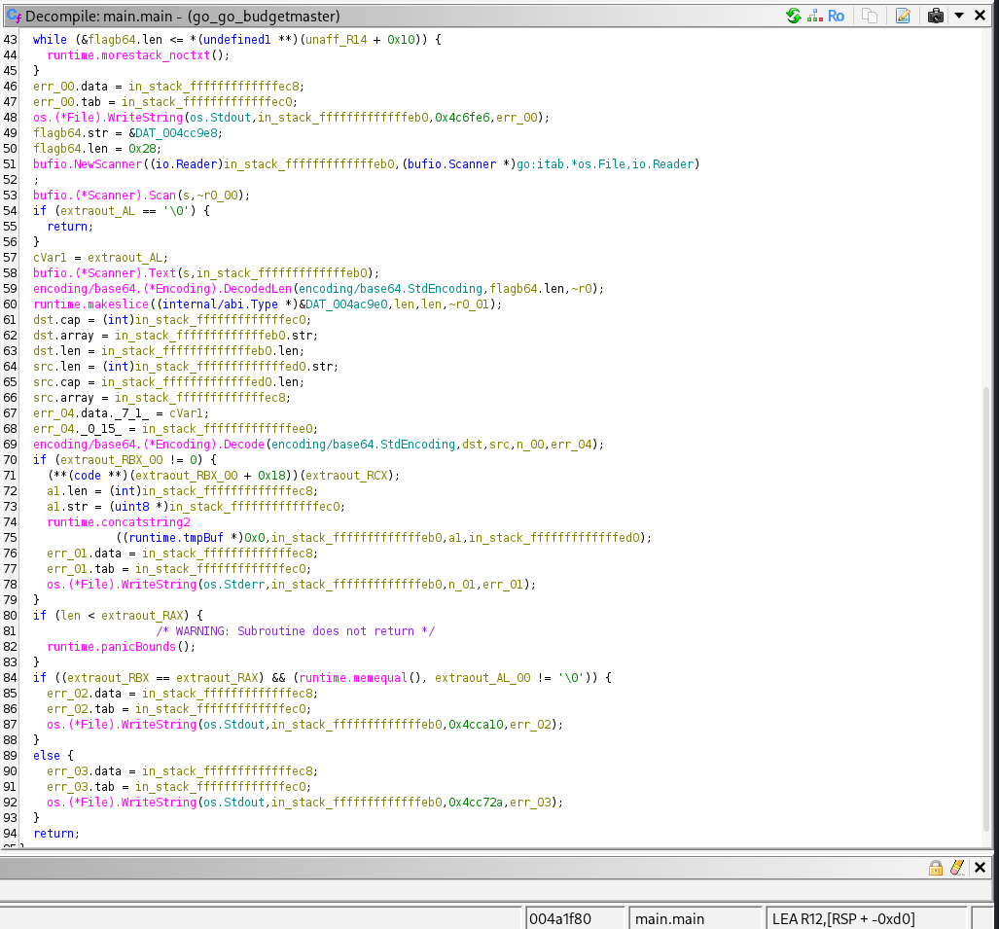Re-decompile the function with green refresh arrows

[x=794, y=16]
